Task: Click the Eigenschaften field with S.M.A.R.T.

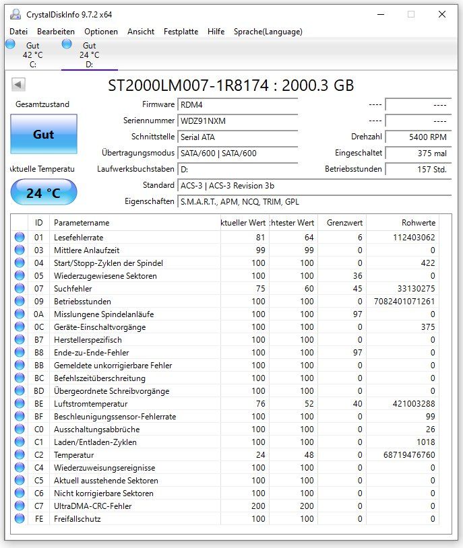Action: coord(314,202)
